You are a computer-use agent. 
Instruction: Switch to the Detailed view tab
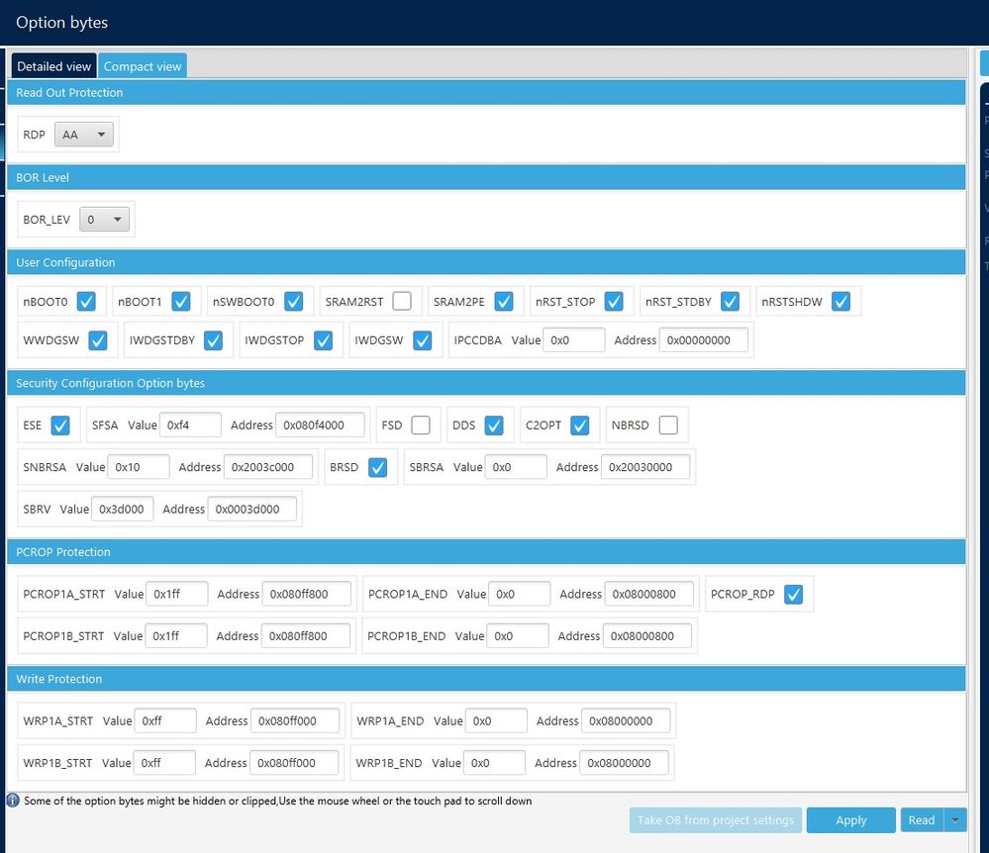click(53, 65)
